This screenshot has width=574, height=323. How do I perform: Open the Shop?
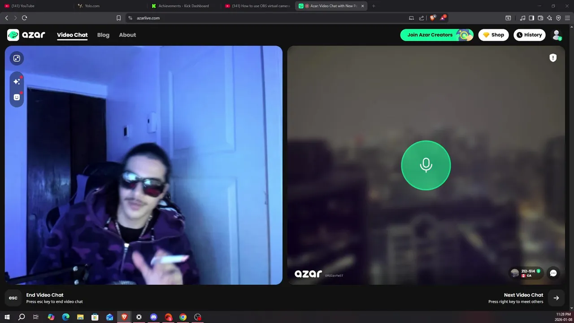tap(493, 35)
